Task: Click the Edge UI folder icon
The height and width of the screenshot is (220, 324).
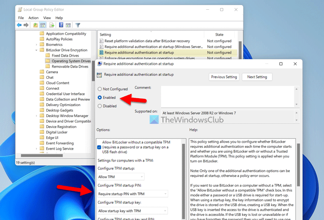Action: pyautogui.click(x=42, y=138)
